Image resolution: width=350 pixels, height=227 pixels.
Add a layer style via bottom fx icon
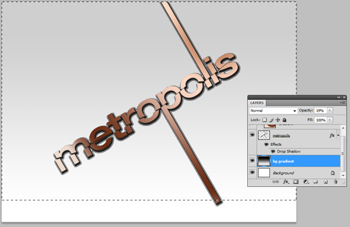[286, 182]
